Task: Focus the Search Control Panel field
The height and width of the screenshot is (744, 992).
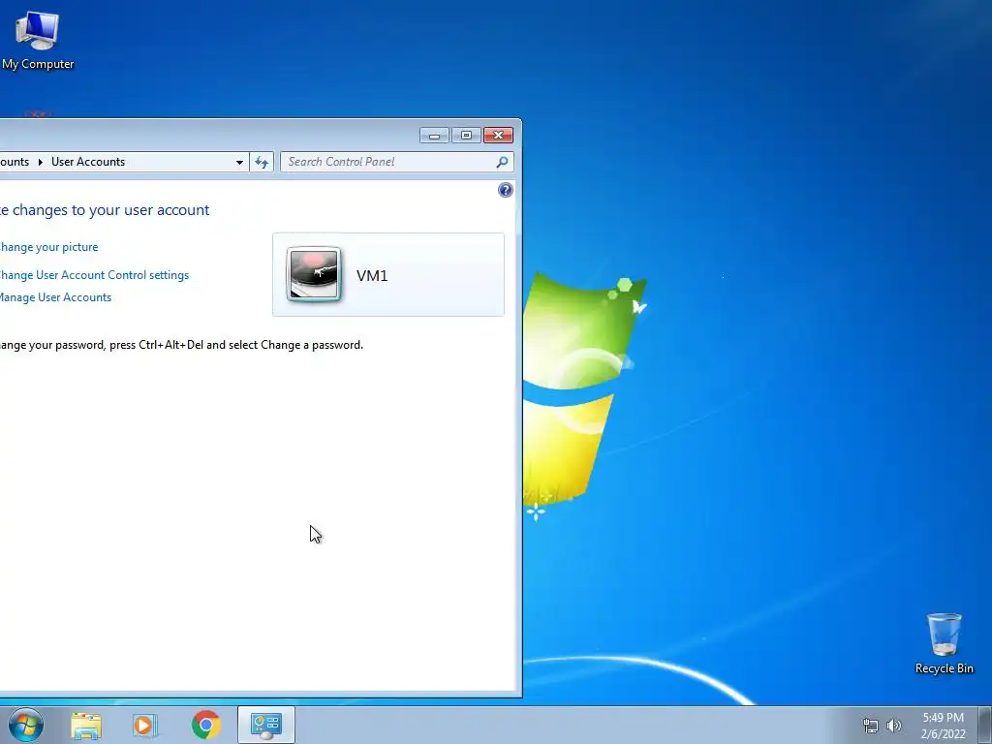Action: click(396, 162)
